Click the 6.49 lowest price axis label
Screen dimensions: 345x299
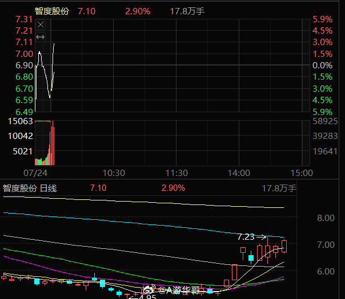coord(24,112)
